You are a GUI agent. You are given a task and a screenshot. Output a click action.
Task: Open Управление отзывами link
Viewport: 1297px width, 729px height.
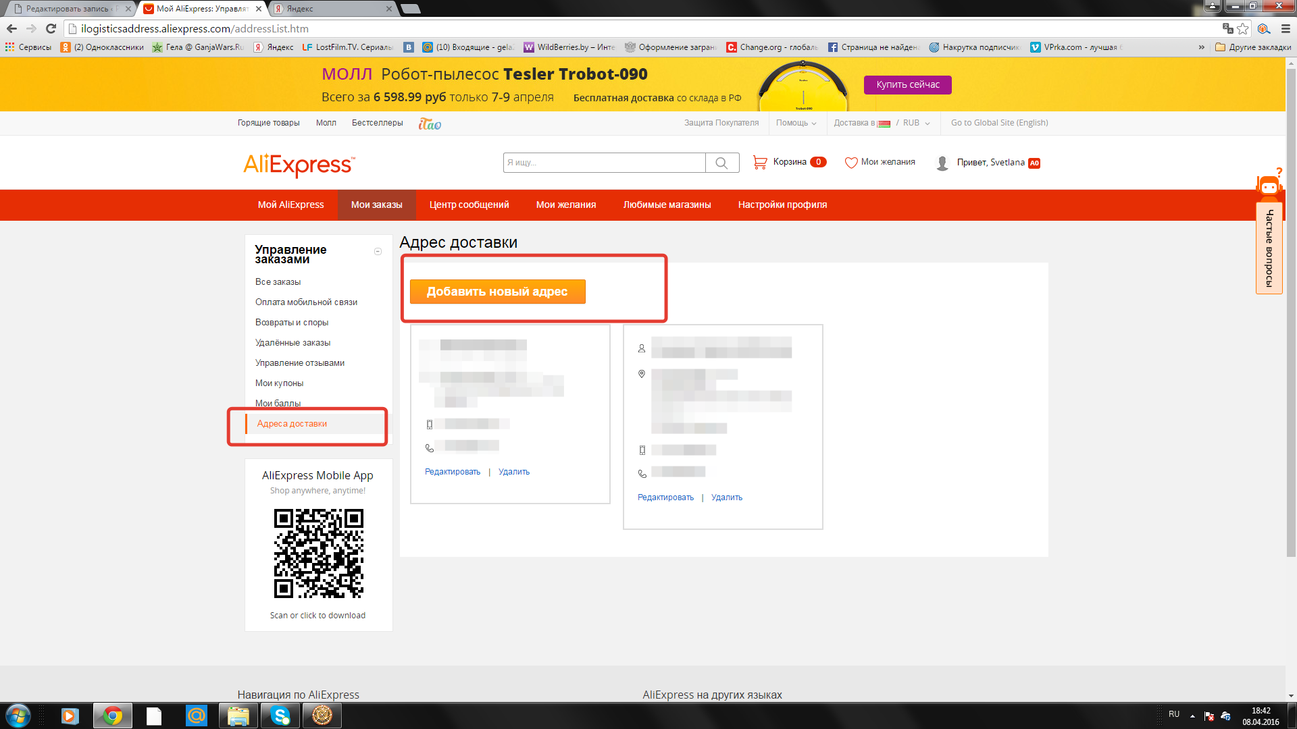pyautogui.click(x=300, y=363)
